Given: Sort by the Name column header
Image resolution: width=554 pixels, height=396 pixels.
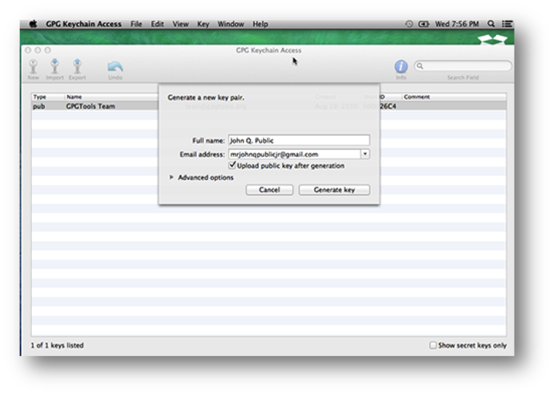Looking at the screenshot, I should [x=111, y=97].
